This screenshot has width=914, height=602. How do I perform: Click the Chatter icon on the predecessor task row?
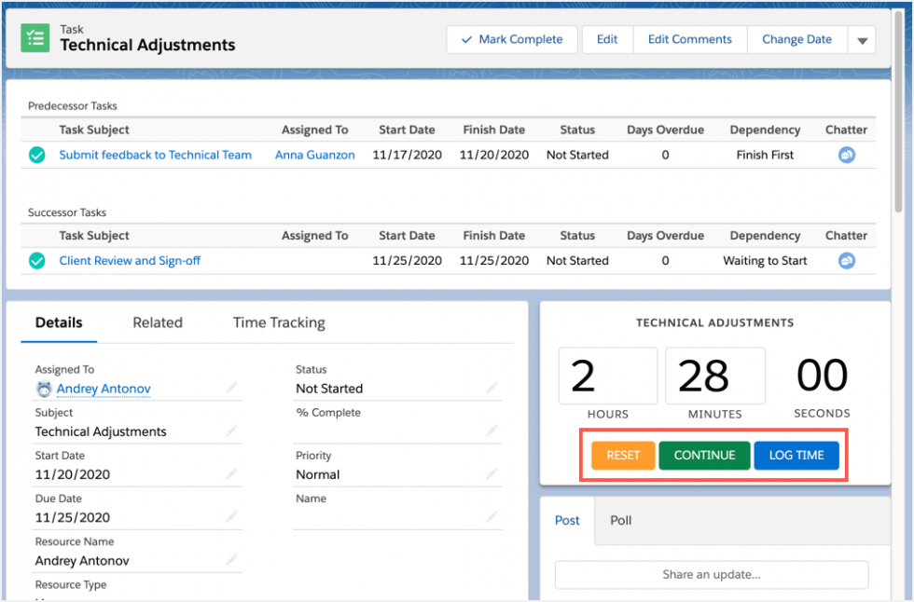click(x=846, y=155)
